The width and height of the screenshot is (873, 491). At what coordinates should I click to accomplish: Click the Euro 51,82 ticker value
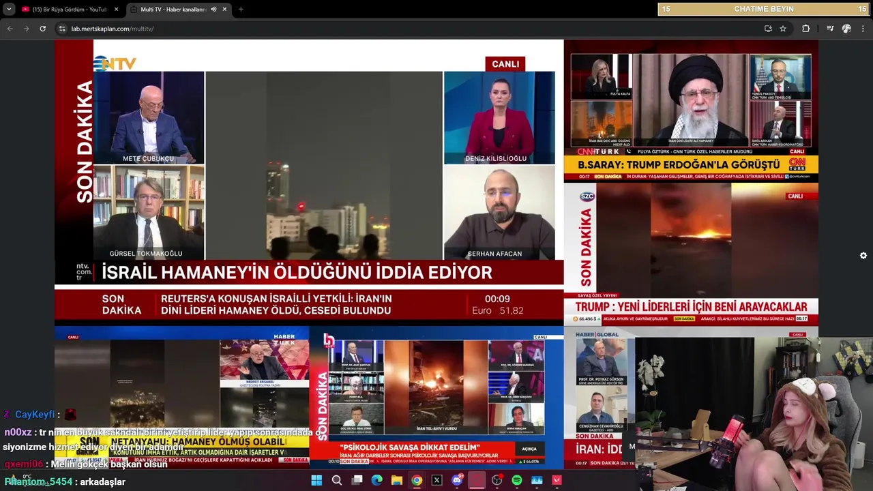[x=498, y=310]
